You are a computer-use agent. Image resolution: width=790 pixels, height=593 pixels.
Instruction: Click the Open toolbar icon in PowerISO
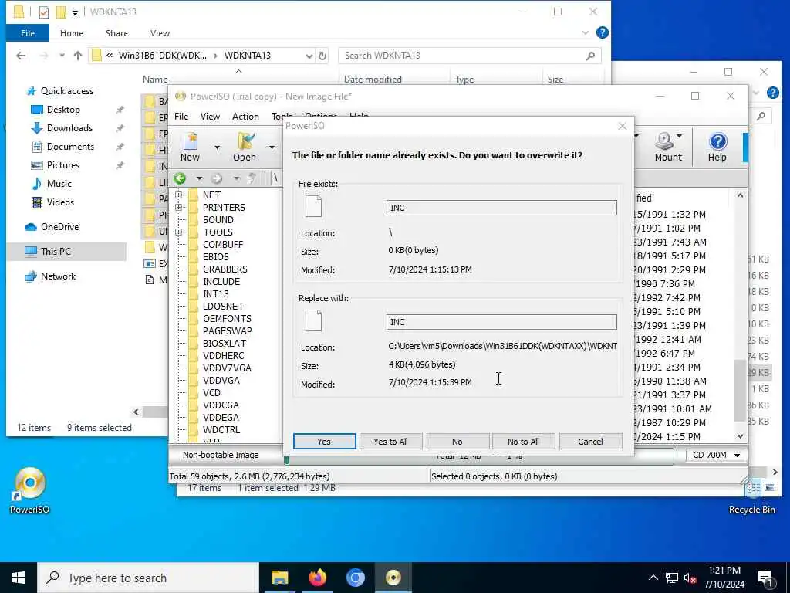(x=245, y=147)
